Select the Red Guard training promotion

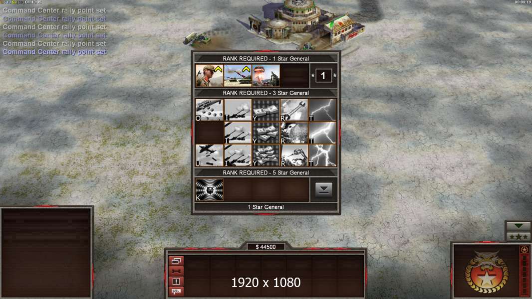pyautogui.click(x=209, y=76)
